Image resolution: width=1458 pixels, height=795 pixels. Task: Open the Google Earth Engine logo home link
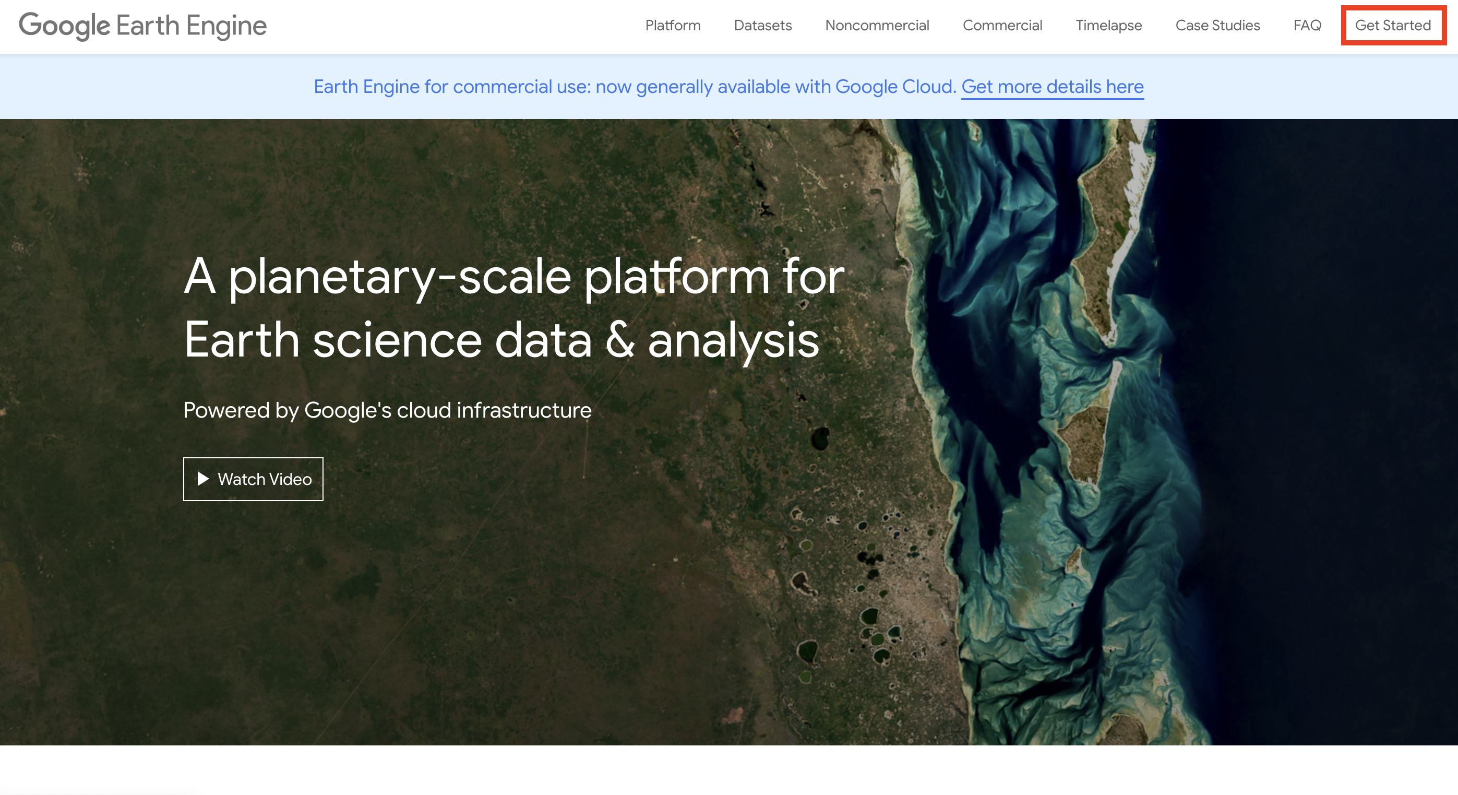point(142,26)
